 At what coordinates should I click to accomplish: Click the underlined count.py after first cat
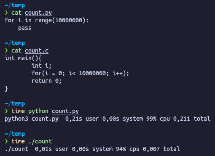[x=38, y=13]
